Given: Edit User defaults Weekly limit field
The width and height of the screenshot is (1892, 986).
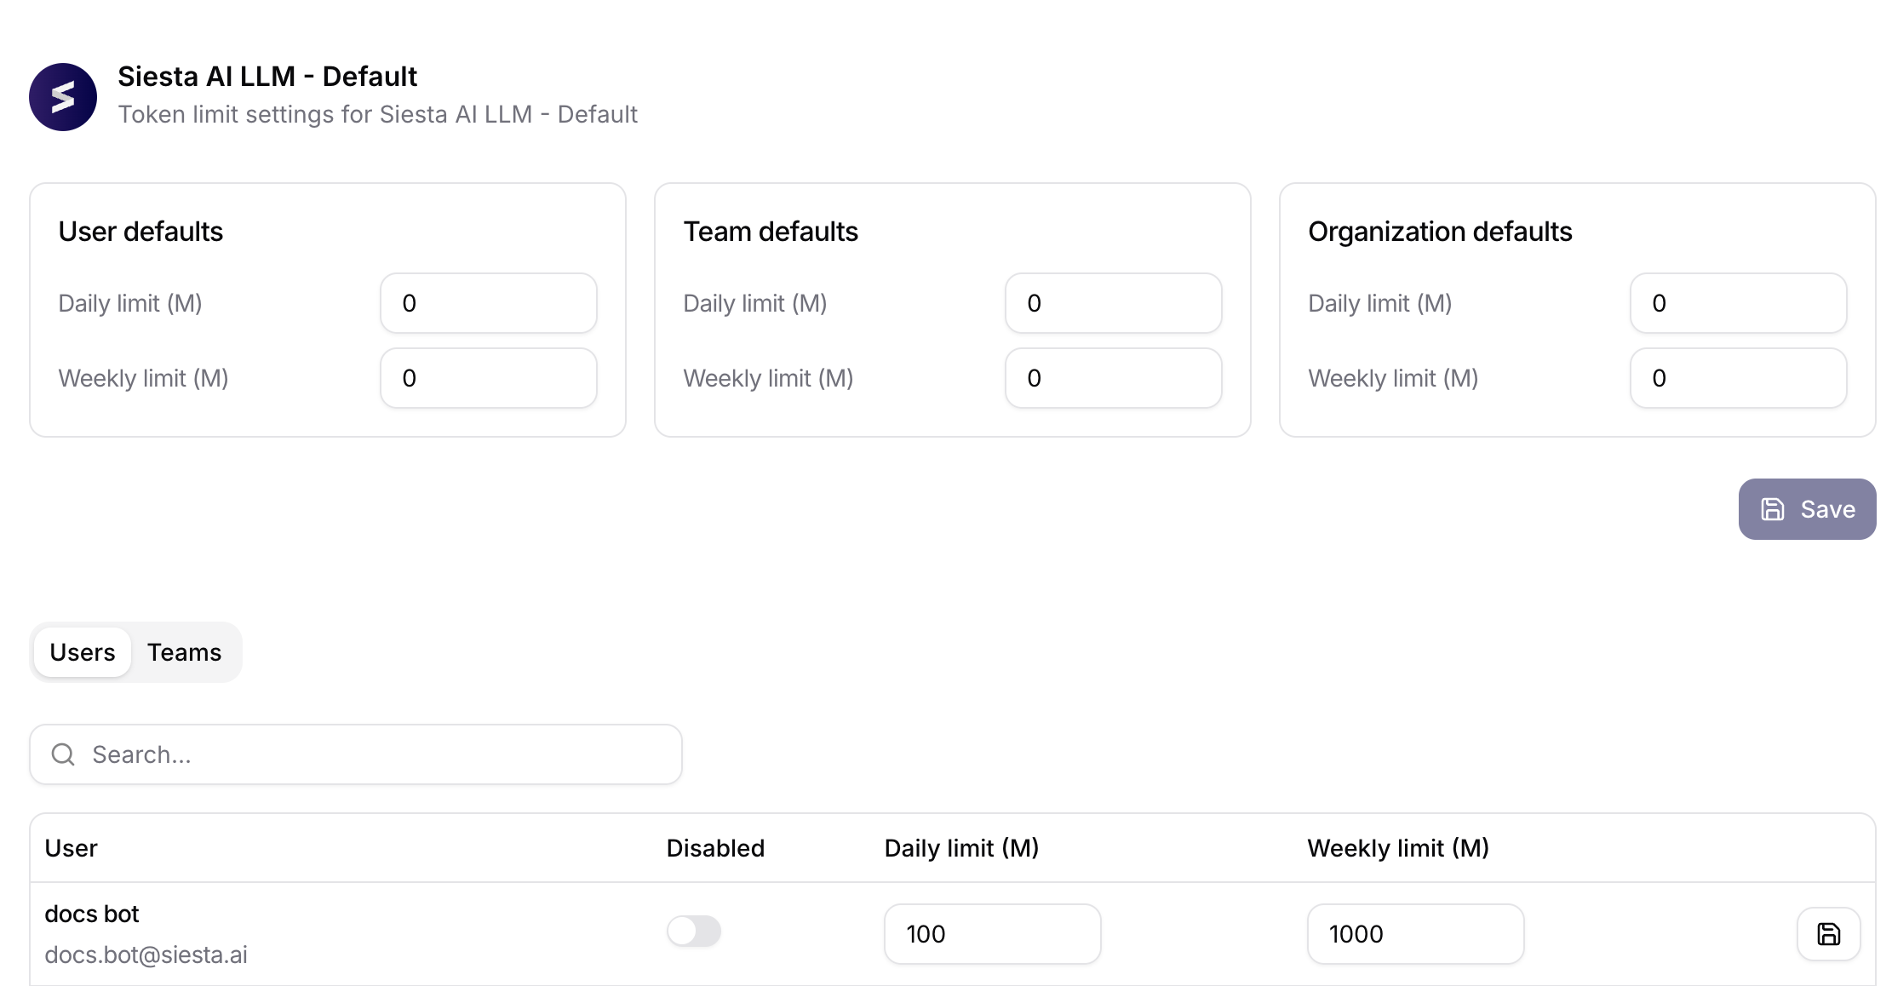Looking at the screenshot, I should (x=489, y=378).
